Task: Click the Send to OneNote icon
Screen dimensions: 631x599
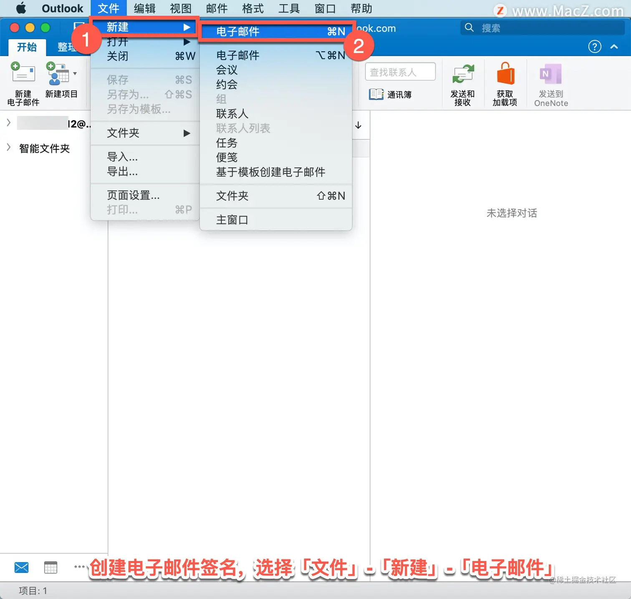Action: coord(550,74)
